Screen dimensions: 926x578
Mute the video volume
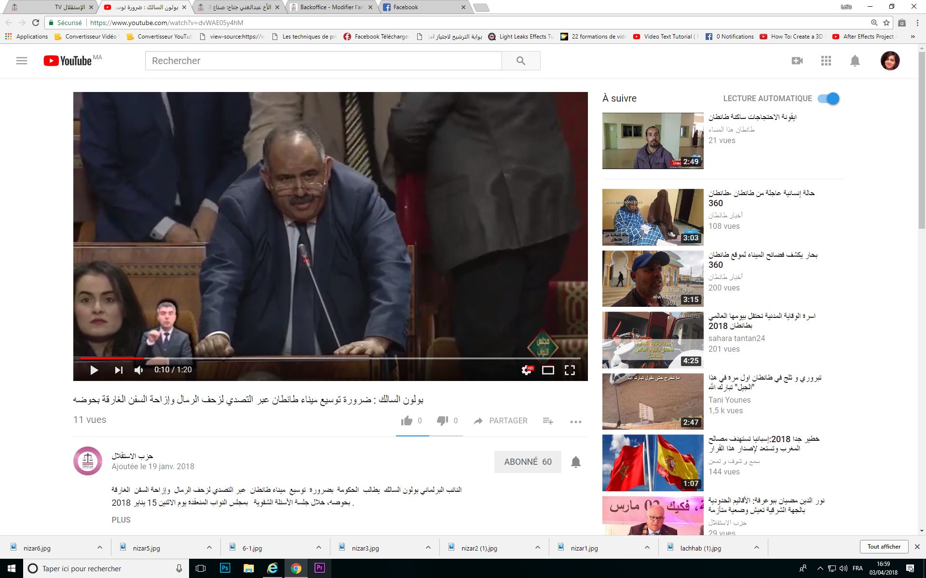pyautogui.click(x=139, y=370)
